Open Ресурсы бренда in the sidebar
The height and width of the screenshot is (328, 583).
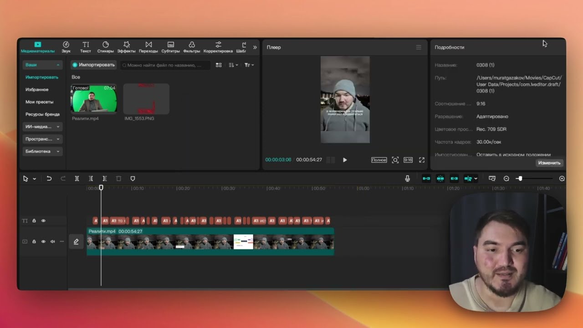(x=42, y=114)
